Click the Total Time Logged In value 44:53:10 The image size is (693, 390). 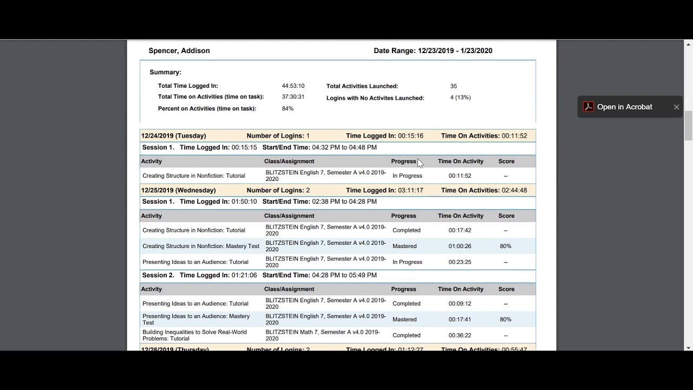(x=293, y=86)
